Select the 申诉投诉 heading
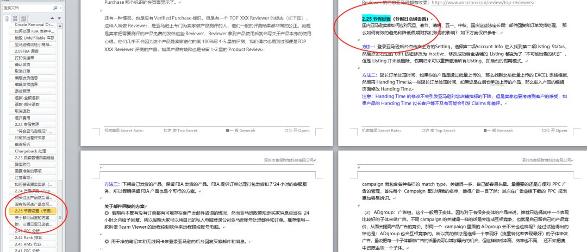 (33, 145)
